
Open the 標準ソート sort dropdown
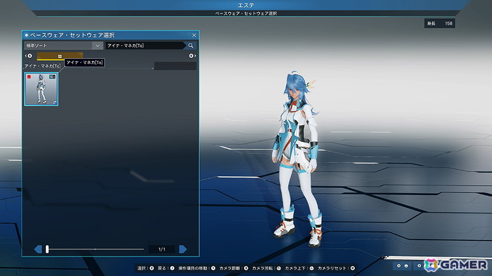(x=64, y=45)
